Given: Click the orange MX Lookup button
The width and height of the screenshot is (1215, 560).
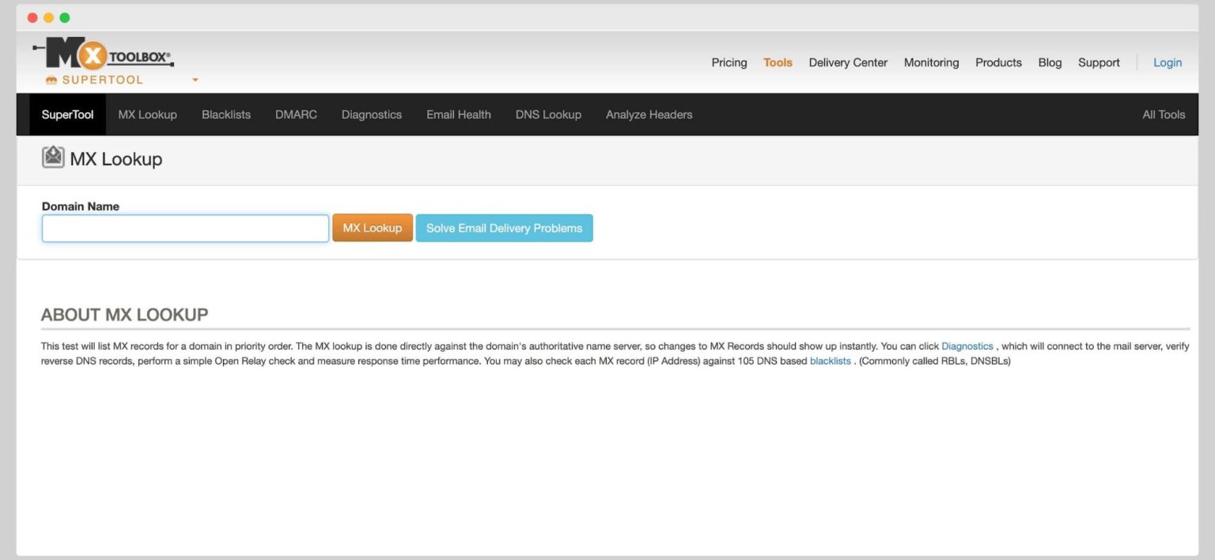Looking at the screenshot, I should [372, 228].
